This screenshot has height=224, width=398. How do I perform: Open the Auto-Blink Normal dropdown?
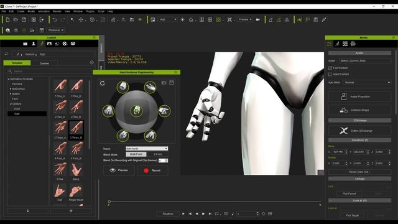(x=367, y=83)
